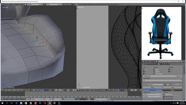Open the left viewport Mesh menu
Image resolution: width=186 pixels, height=105 pixels.
coord(20,90)
